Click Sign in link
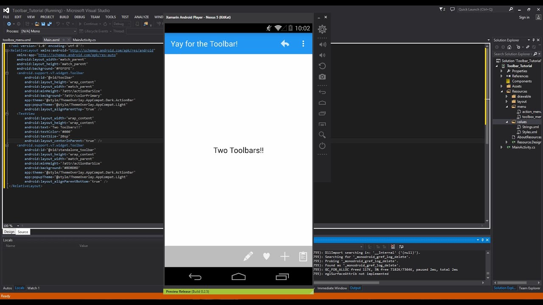Screen dimensions: 543x305 pyautogui.click(x=524, y=17)
